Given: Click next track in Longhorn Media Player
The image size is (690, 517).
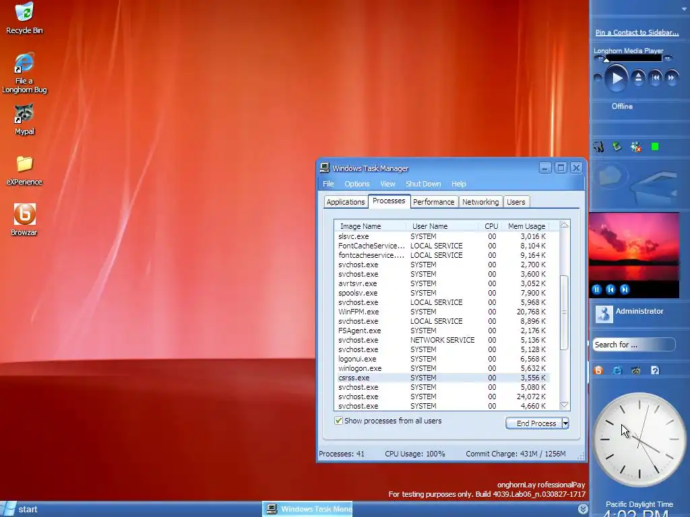Looking at the screenshot, I should tap(671, 78).
